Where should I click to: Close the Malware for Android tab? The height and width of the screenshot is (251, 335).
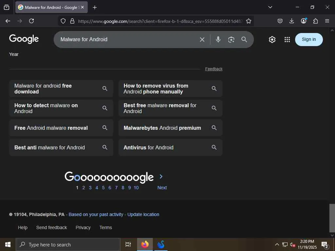pos(82,7)
